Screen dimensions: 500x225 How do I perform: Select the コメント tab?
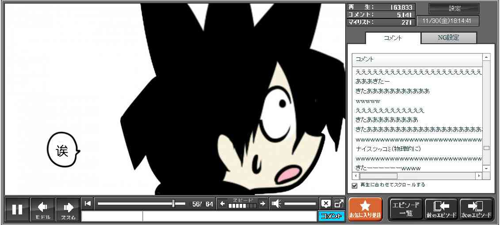pos(393,38)
